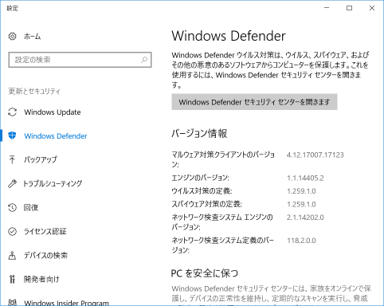Click the troubleshooting wrench icon
This screenshot has height=306, width=384.
click(12, 183)
